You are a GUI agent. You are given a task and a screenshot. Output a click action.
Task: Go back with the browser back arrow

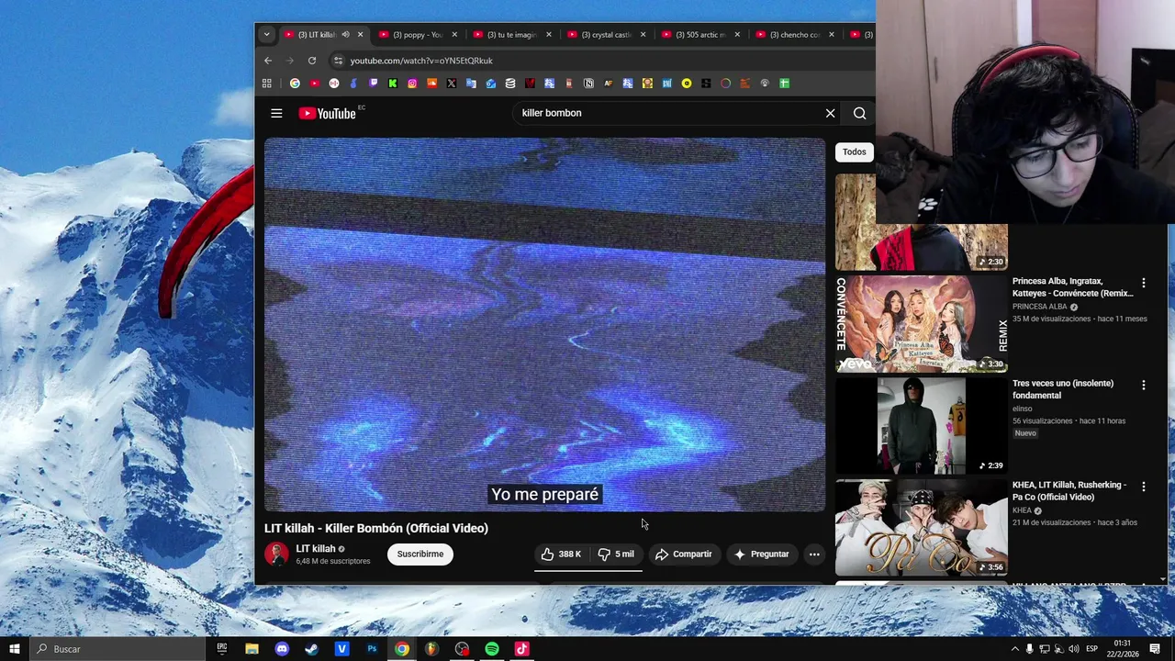268,61
